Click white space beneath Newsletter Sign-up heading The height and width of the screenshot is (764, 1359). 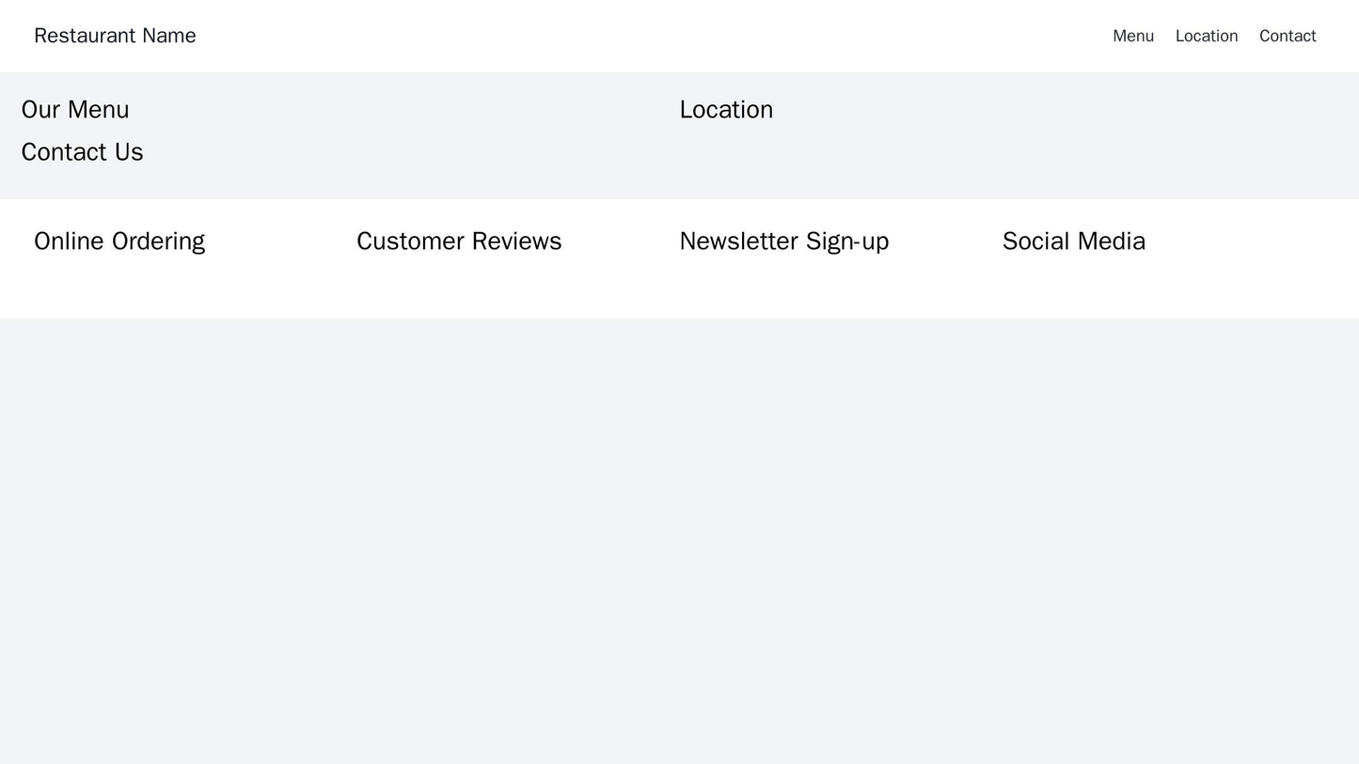[x=783, y=287]
